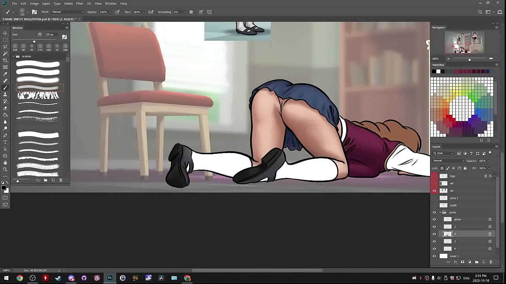The image size is (506, 284).
Task: Hide the layer named 1
Action: 434,227
